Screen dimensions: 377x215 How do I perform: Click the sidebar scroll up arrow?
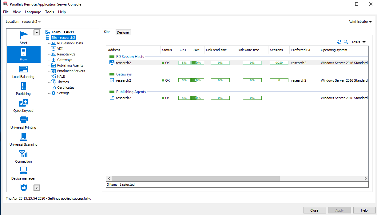(37, 32)
